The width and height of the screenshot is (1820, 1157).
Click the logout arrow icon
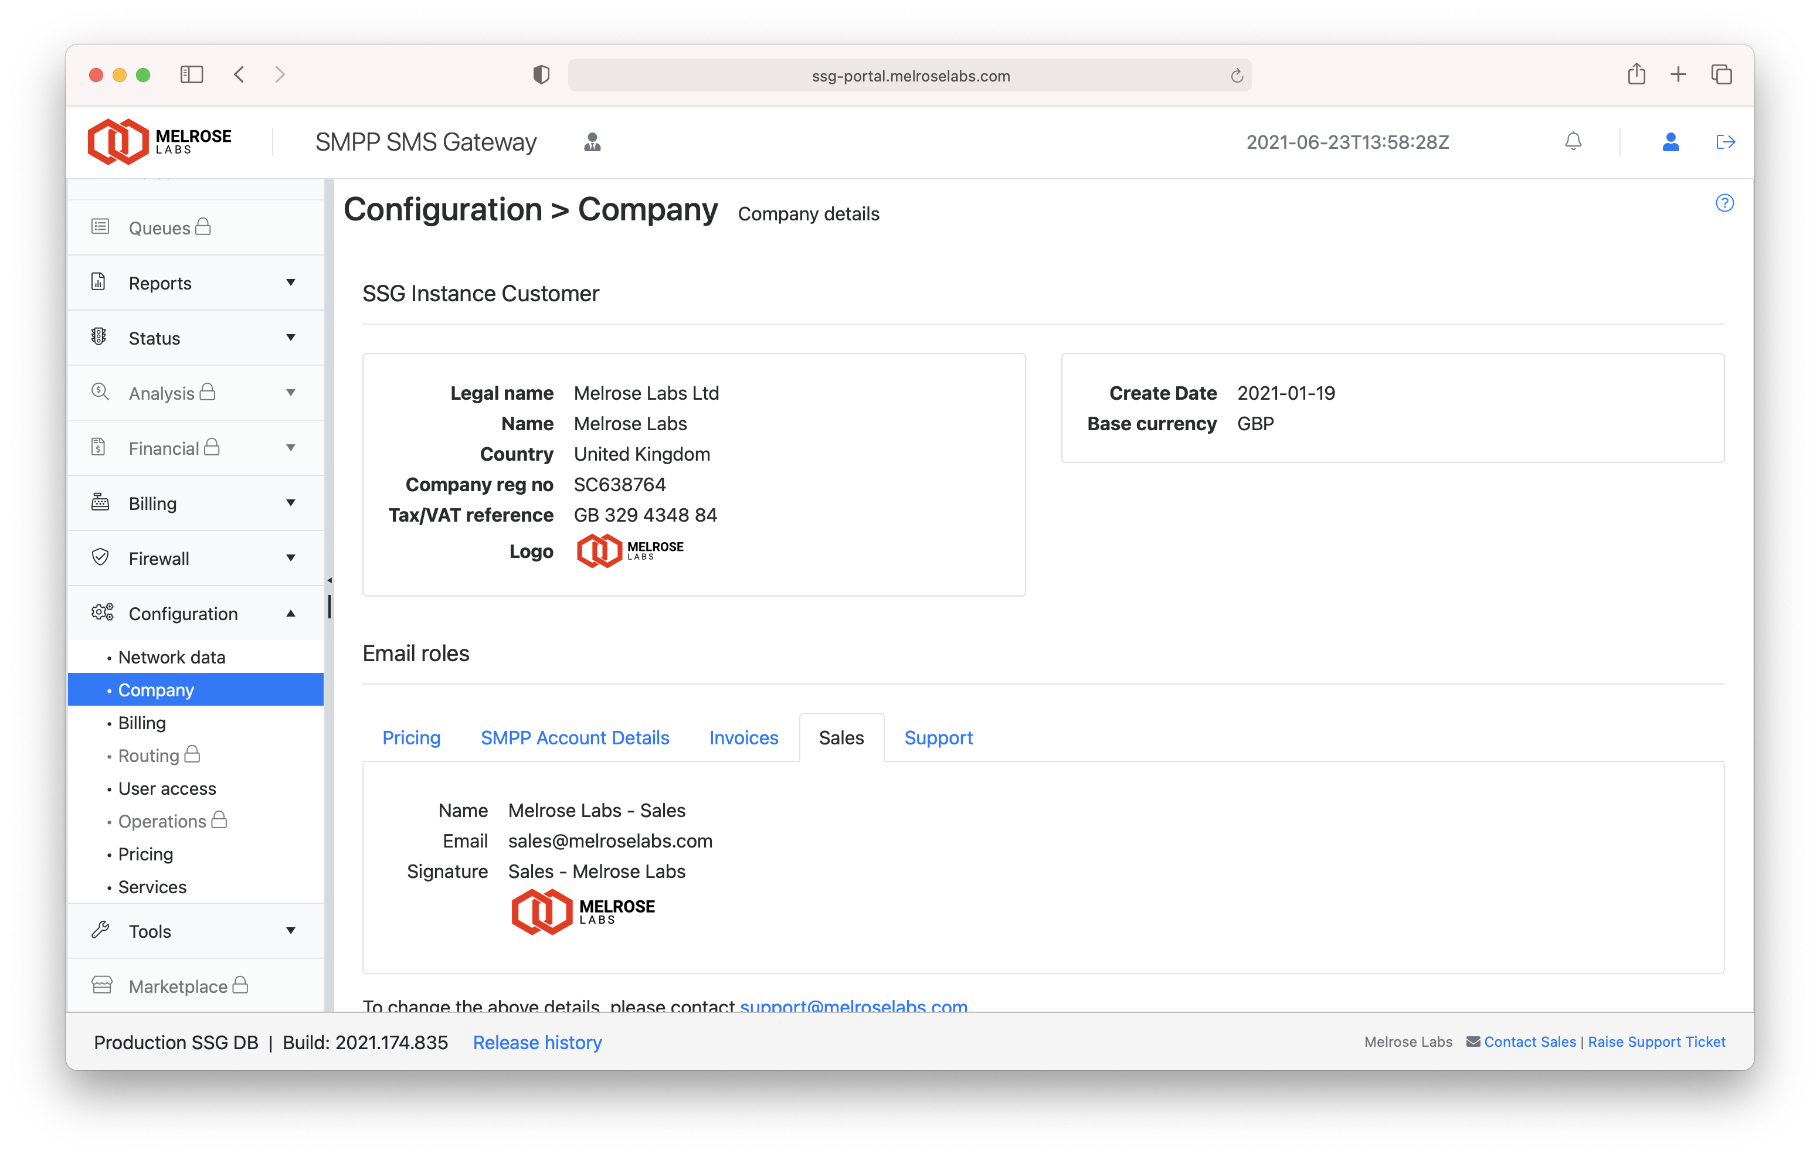pyautogui.click(x=1725, y=141)
